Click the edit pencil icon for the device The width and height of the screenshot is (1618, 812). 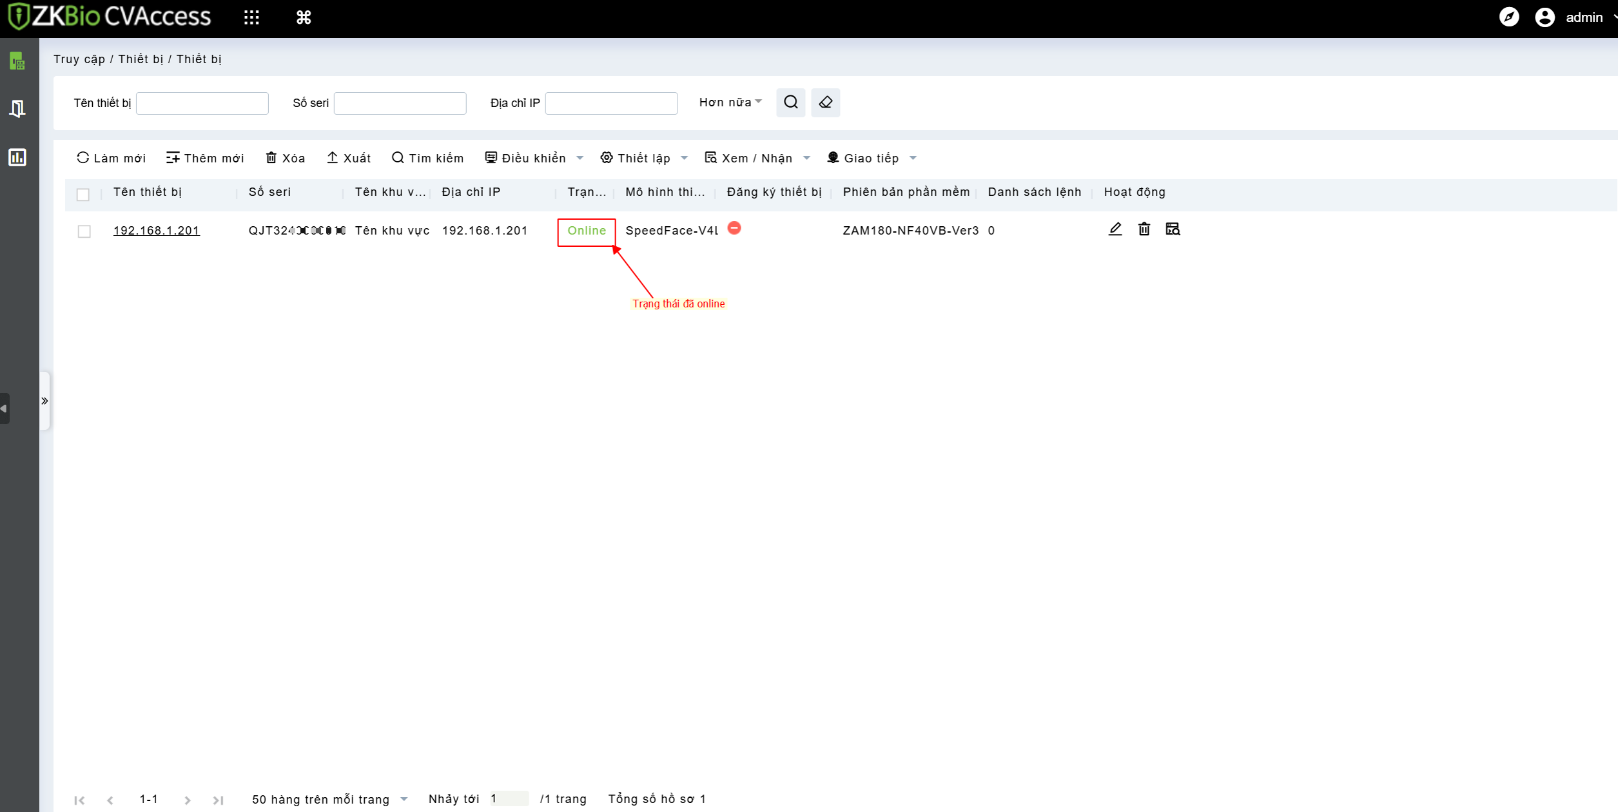(1115, 229)
